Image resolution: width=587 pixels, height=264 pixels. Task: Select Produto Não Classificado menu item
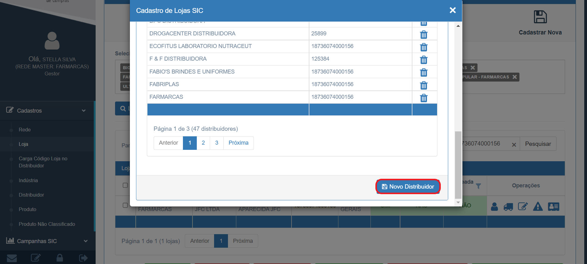pos(47,224)
